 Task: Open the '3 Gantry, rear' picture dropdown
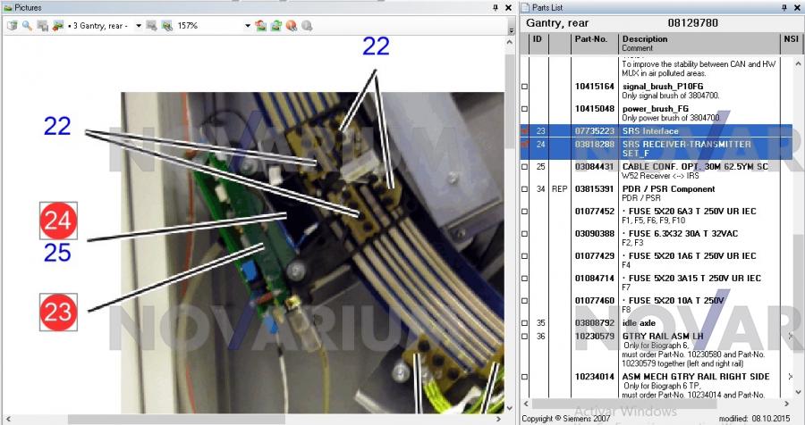tap(139, 26)
